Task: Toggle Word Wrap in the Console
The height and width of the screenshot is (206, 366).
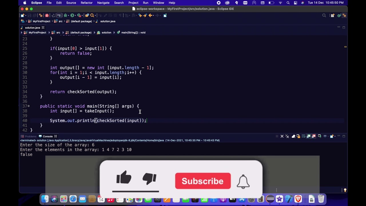Action: (x=303, y=136)
